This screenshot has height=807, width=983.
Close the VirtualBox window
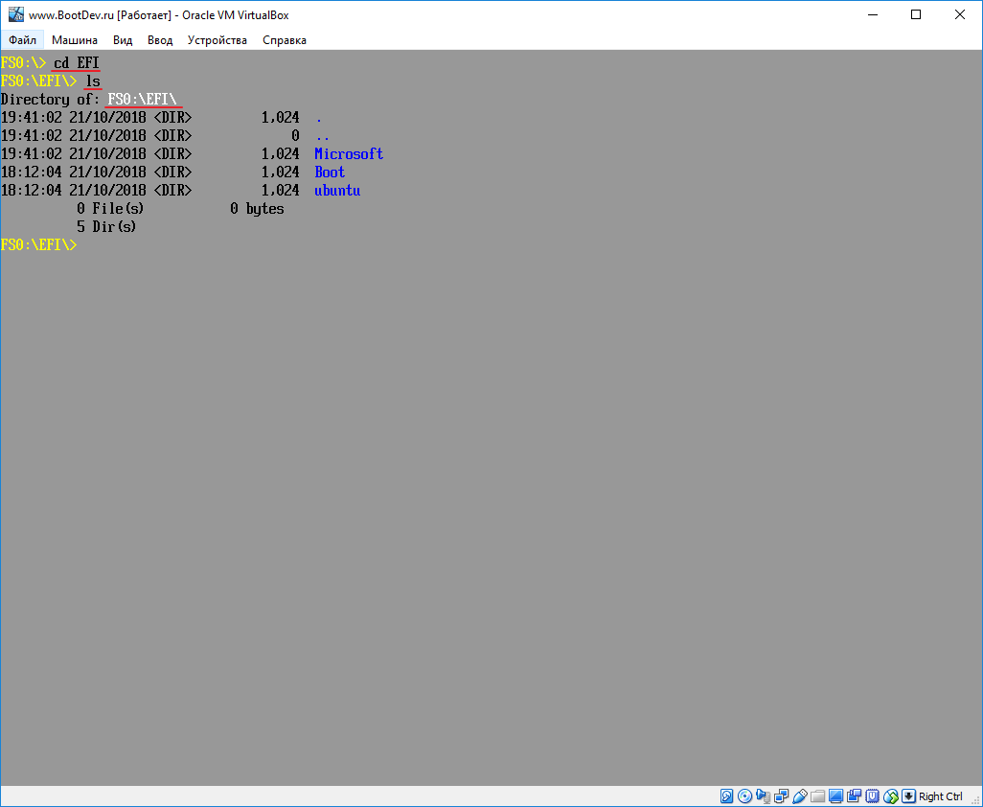click(x=960, y=14)
